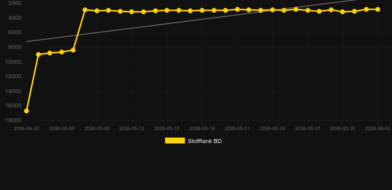Image resolution: width=392 pixels, height=190 pixels.
Task: Click the 2026-04-30 x-axis label
Action: (26, 129)
